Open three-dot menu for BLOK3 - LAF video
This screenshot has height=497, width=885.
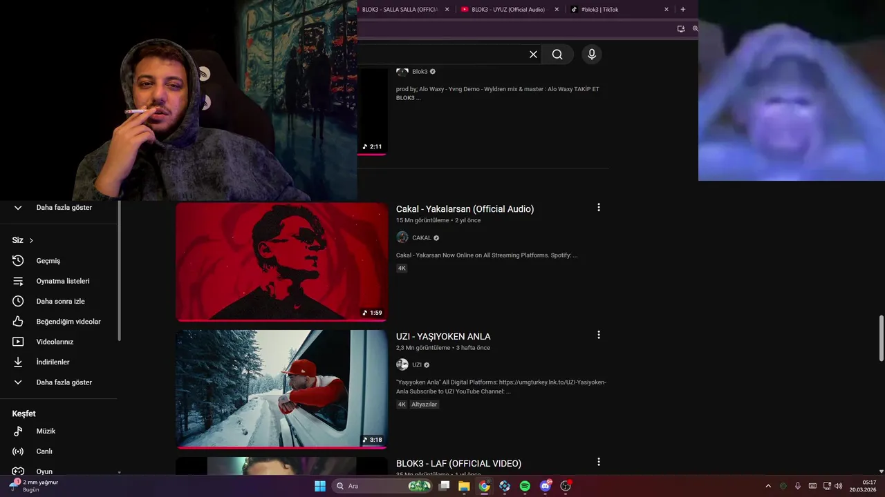pyautogui.click(x=599, y=462)
